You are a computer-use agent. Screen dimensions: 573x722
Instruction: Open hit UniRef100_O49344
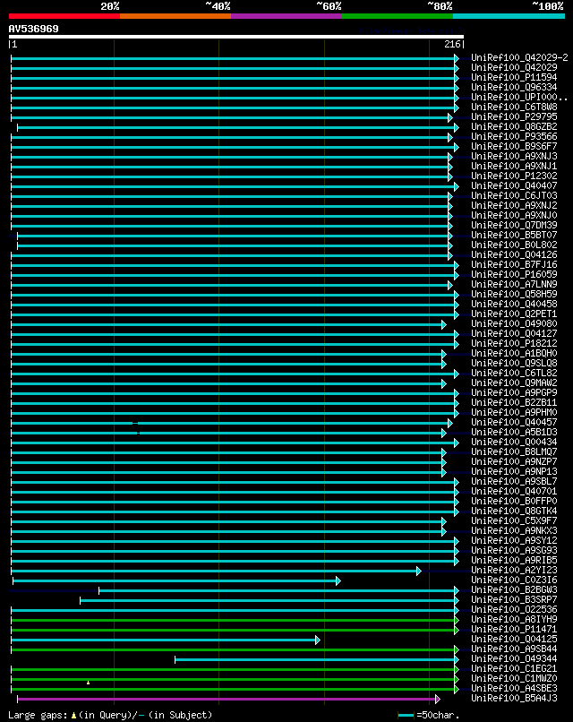tap(514, 659)
